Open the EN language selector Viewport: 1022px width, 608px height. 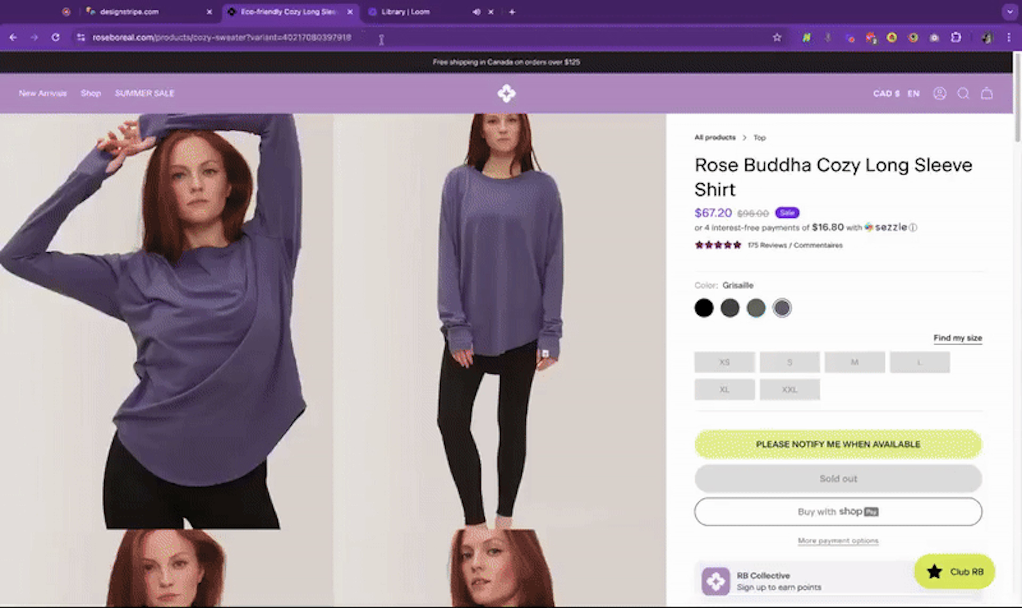click(913, 93)
